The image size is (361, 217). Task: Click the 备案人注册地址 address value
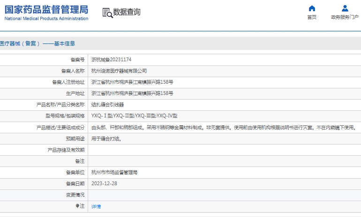click(x=132, y=82)
